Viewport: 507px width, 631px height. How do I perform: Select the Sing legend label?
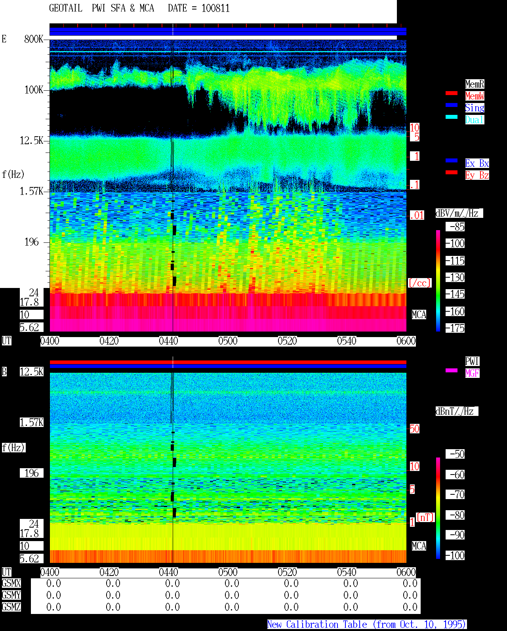pos(475,108)
